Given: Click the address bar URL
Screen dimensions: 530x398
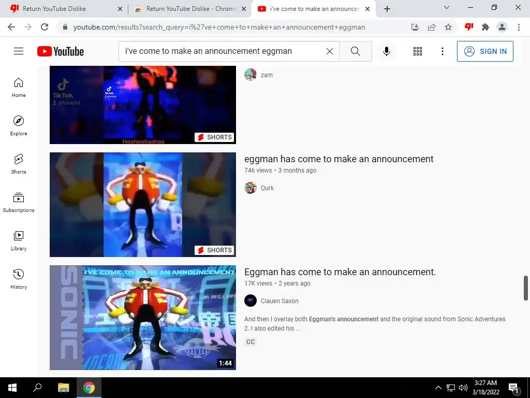Looking at the screenshot, I should coord(219,27).
